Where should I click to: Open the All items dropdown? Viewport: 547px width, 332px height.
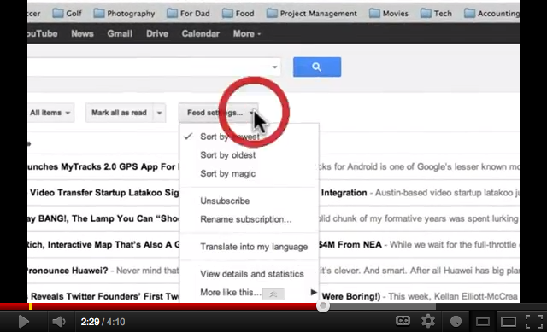coord(50,113)
